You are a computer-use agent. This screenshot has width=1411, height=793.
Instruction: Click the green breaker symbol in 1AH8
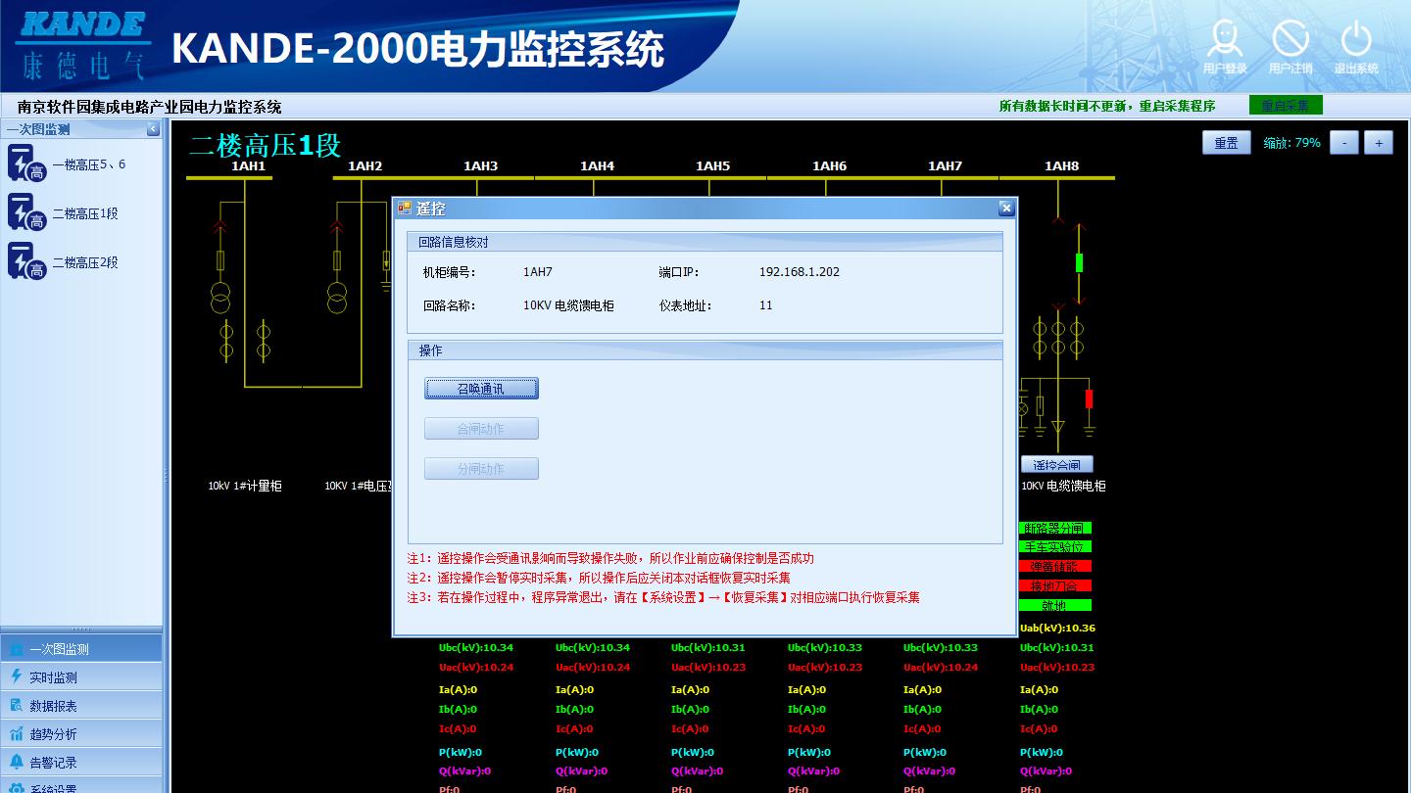pyautogui.click(x=1079, y=262)
